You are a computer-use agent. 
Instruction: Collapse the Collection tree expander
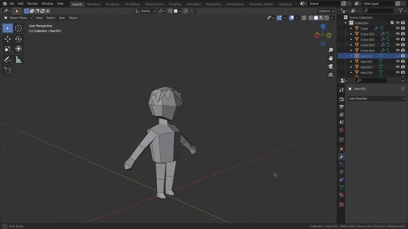click(346, 23)
